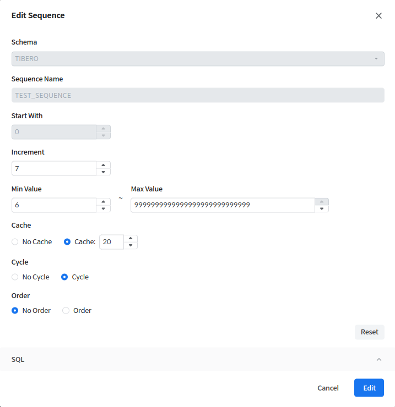Select the Cycle radio button
The height and width of the screenshot is (407, 395).
(x=64, y=277)
